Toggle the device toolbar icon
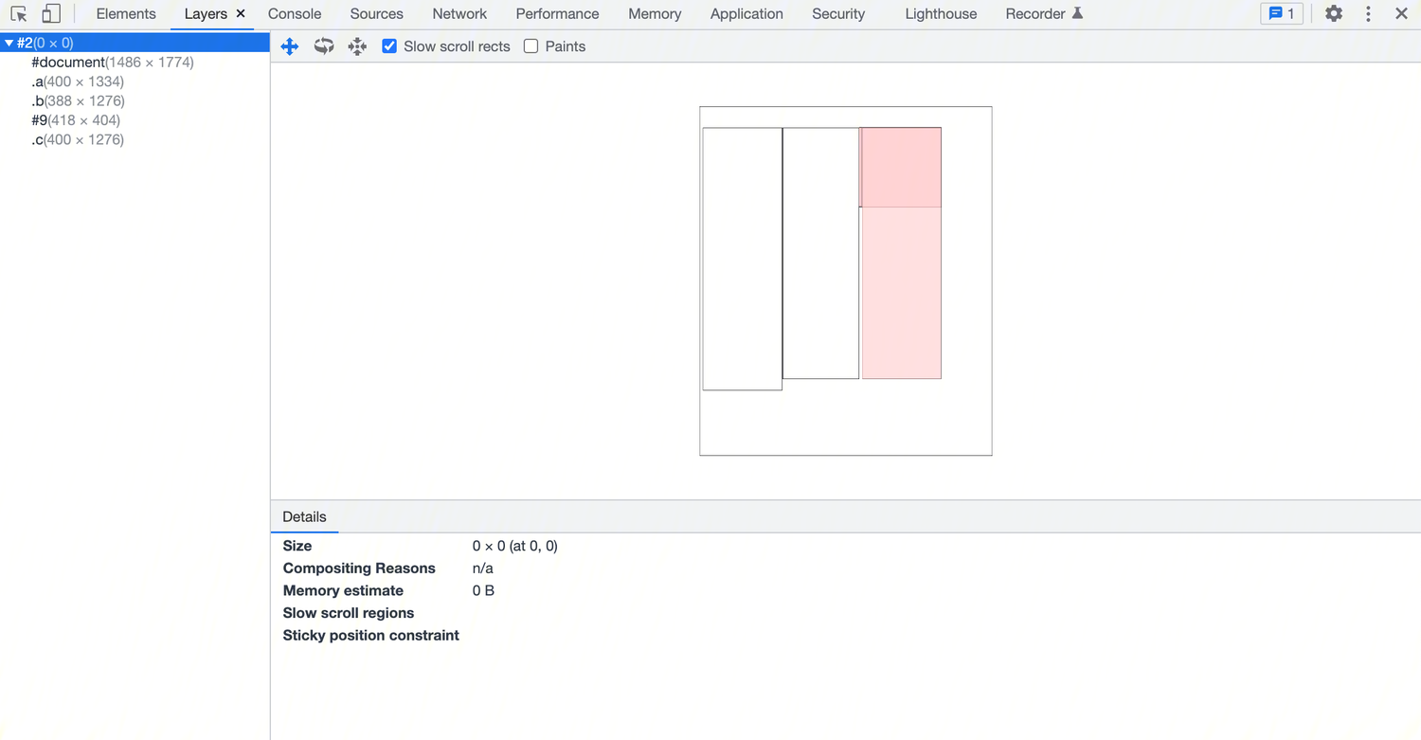 click(51, 14)
